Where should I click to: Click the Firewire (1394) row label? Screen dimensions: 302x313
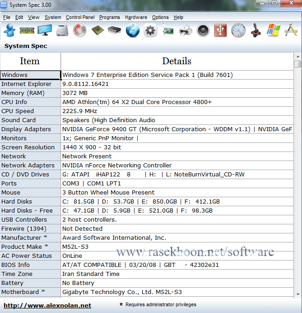click(x=30, y=229)
